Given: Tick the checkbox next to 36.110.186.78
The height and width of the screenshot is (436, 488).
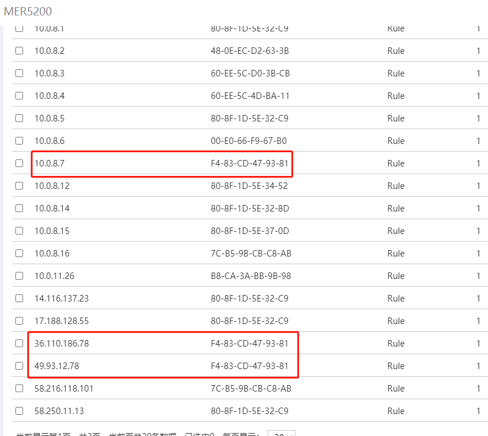Looking at the screenshot, I should click(20, 344).
